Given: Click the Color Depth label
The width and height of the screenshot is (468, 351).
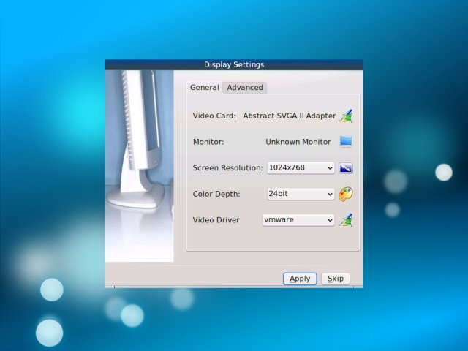Looking at the screenshot, I should 216,195.
